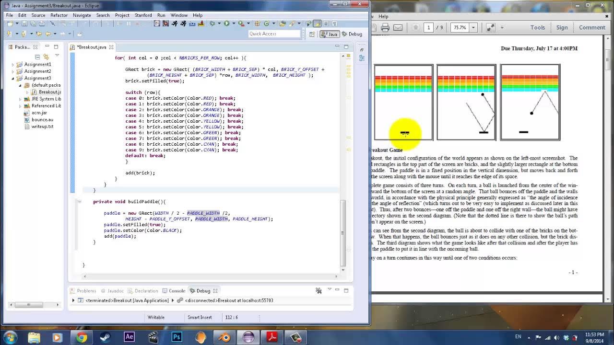
Task: Open the Run button dropdown arrow
Action: click(x=234, y=23)
